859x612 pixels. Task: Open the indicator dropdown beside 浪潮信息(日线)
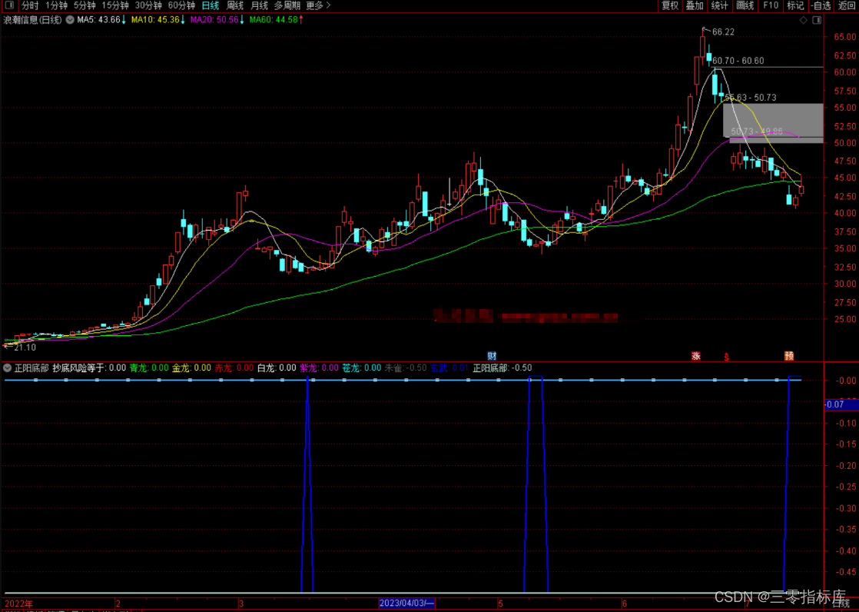coord(70,20)
